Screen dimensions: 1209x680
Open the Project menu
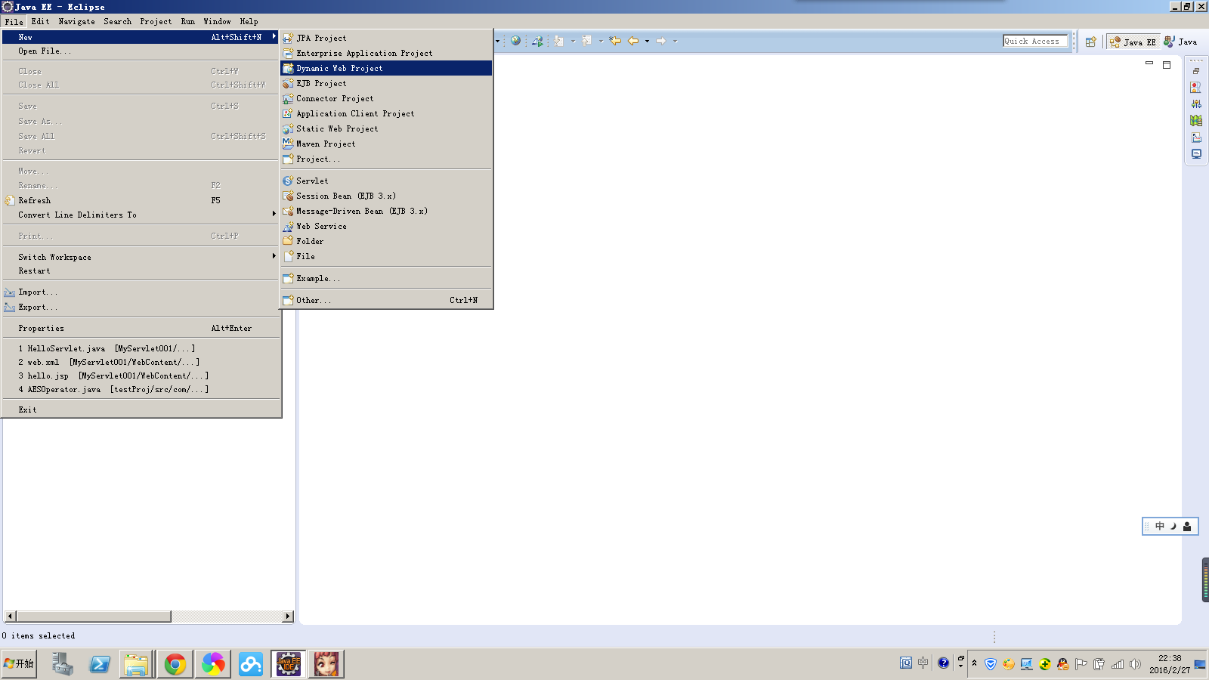point(156,21)
